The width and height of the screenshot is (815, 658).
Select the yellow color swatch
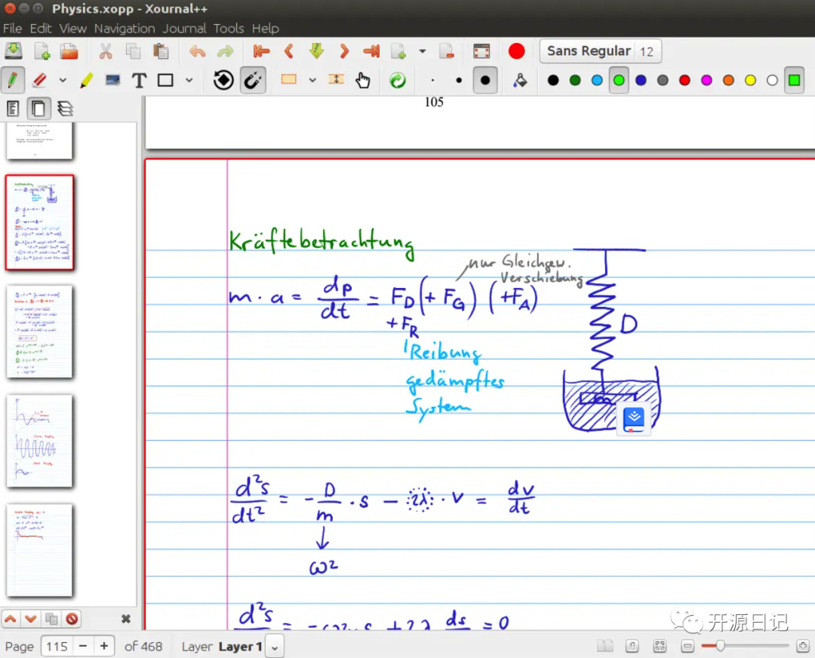point(750,81)
